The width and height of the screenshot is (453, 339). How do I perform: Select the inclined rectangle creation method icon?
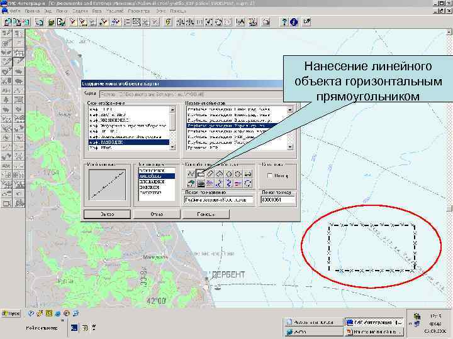[x=210, y=174]
